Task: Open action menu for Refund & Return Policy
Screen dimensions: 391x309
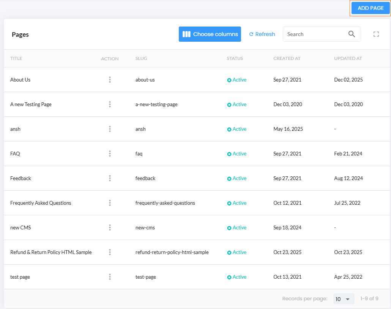Action: [110, 252]
